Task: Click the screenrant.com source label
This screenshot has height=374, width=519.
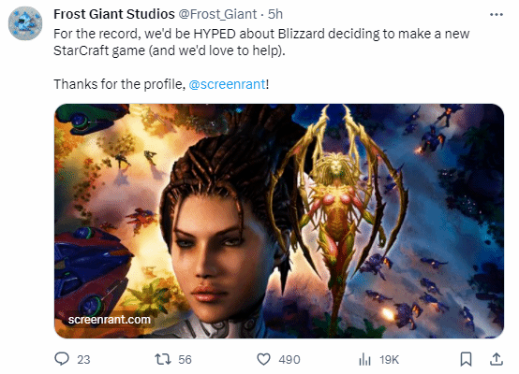Action: pyautogui.click(x=110, y=320)
